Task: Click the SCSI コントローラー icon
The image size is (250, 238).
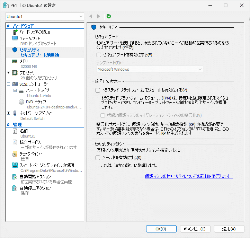Action: [15, 84]
